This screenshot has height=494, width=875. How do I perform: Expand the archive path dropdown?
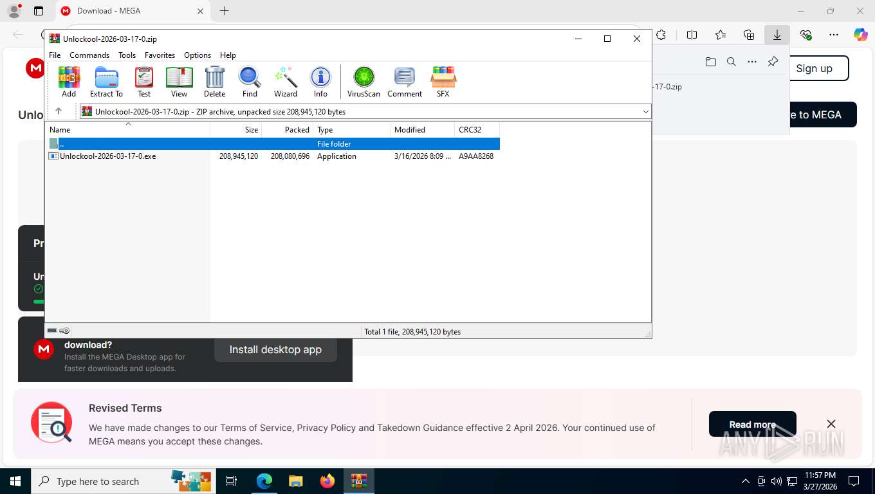[645, 112]
